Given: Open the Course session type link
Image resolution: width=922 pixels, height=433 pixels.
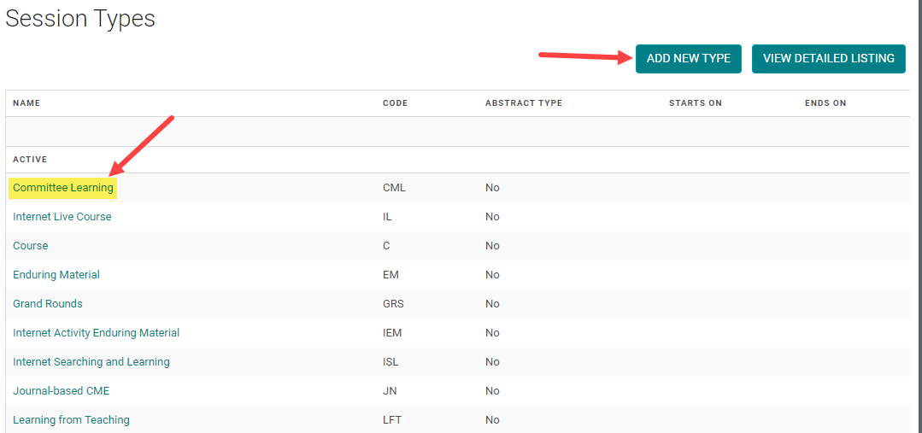Looking at the screenshot, I should point(30,246).
